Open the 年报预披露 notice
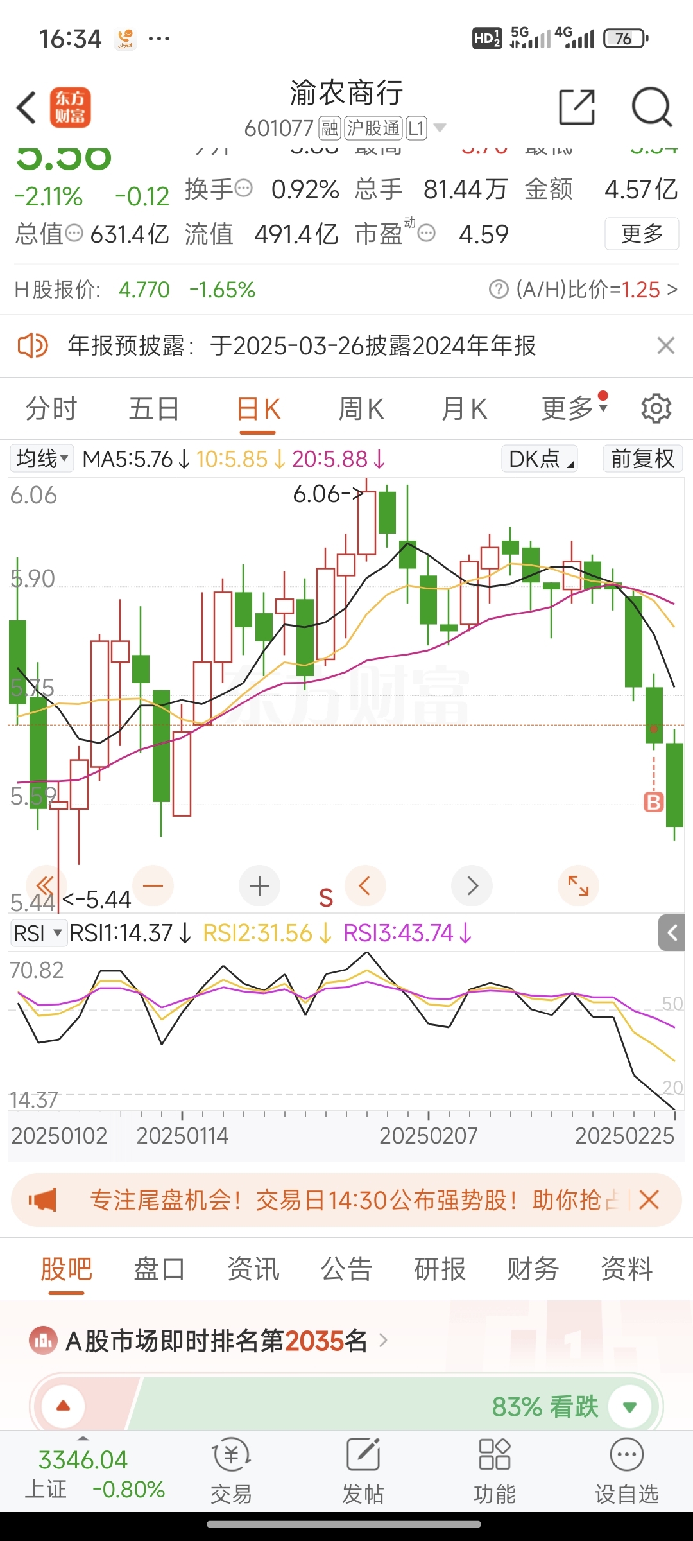693x1541 pixels. tap(302, 345)
